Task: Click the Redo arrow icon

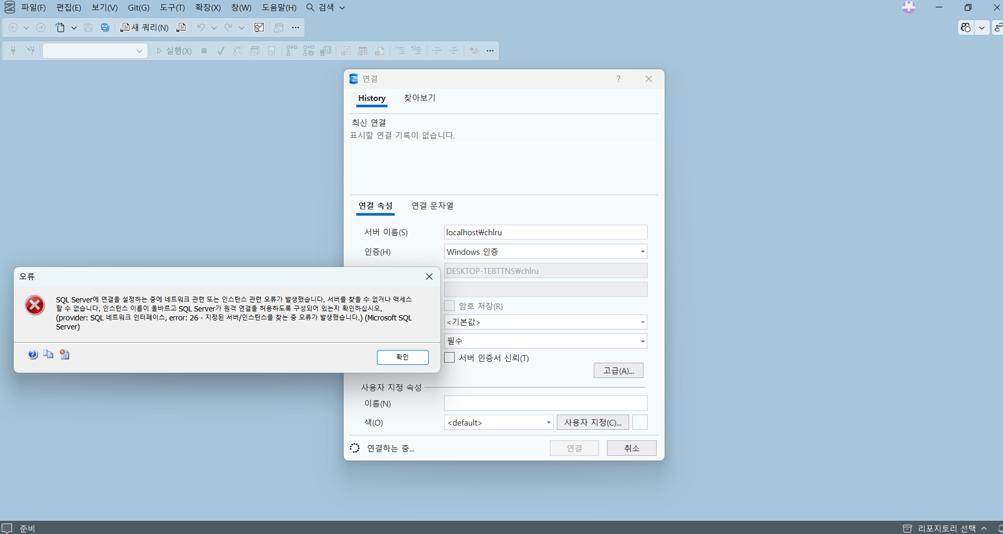Action: point(228,27)
